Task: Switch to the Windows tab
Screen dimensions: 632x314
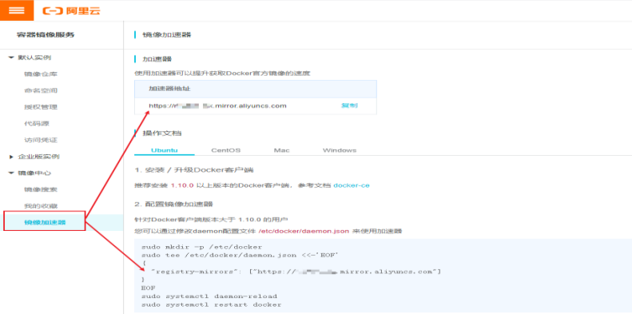Action: pyautogui.click(x=340, y=150)
